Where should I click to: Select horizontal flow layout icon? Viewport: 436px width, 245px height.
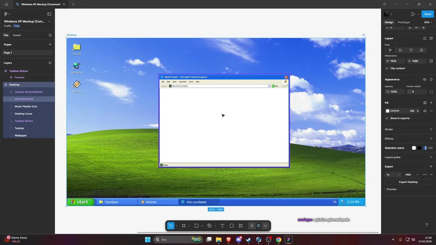click(411, 50)
